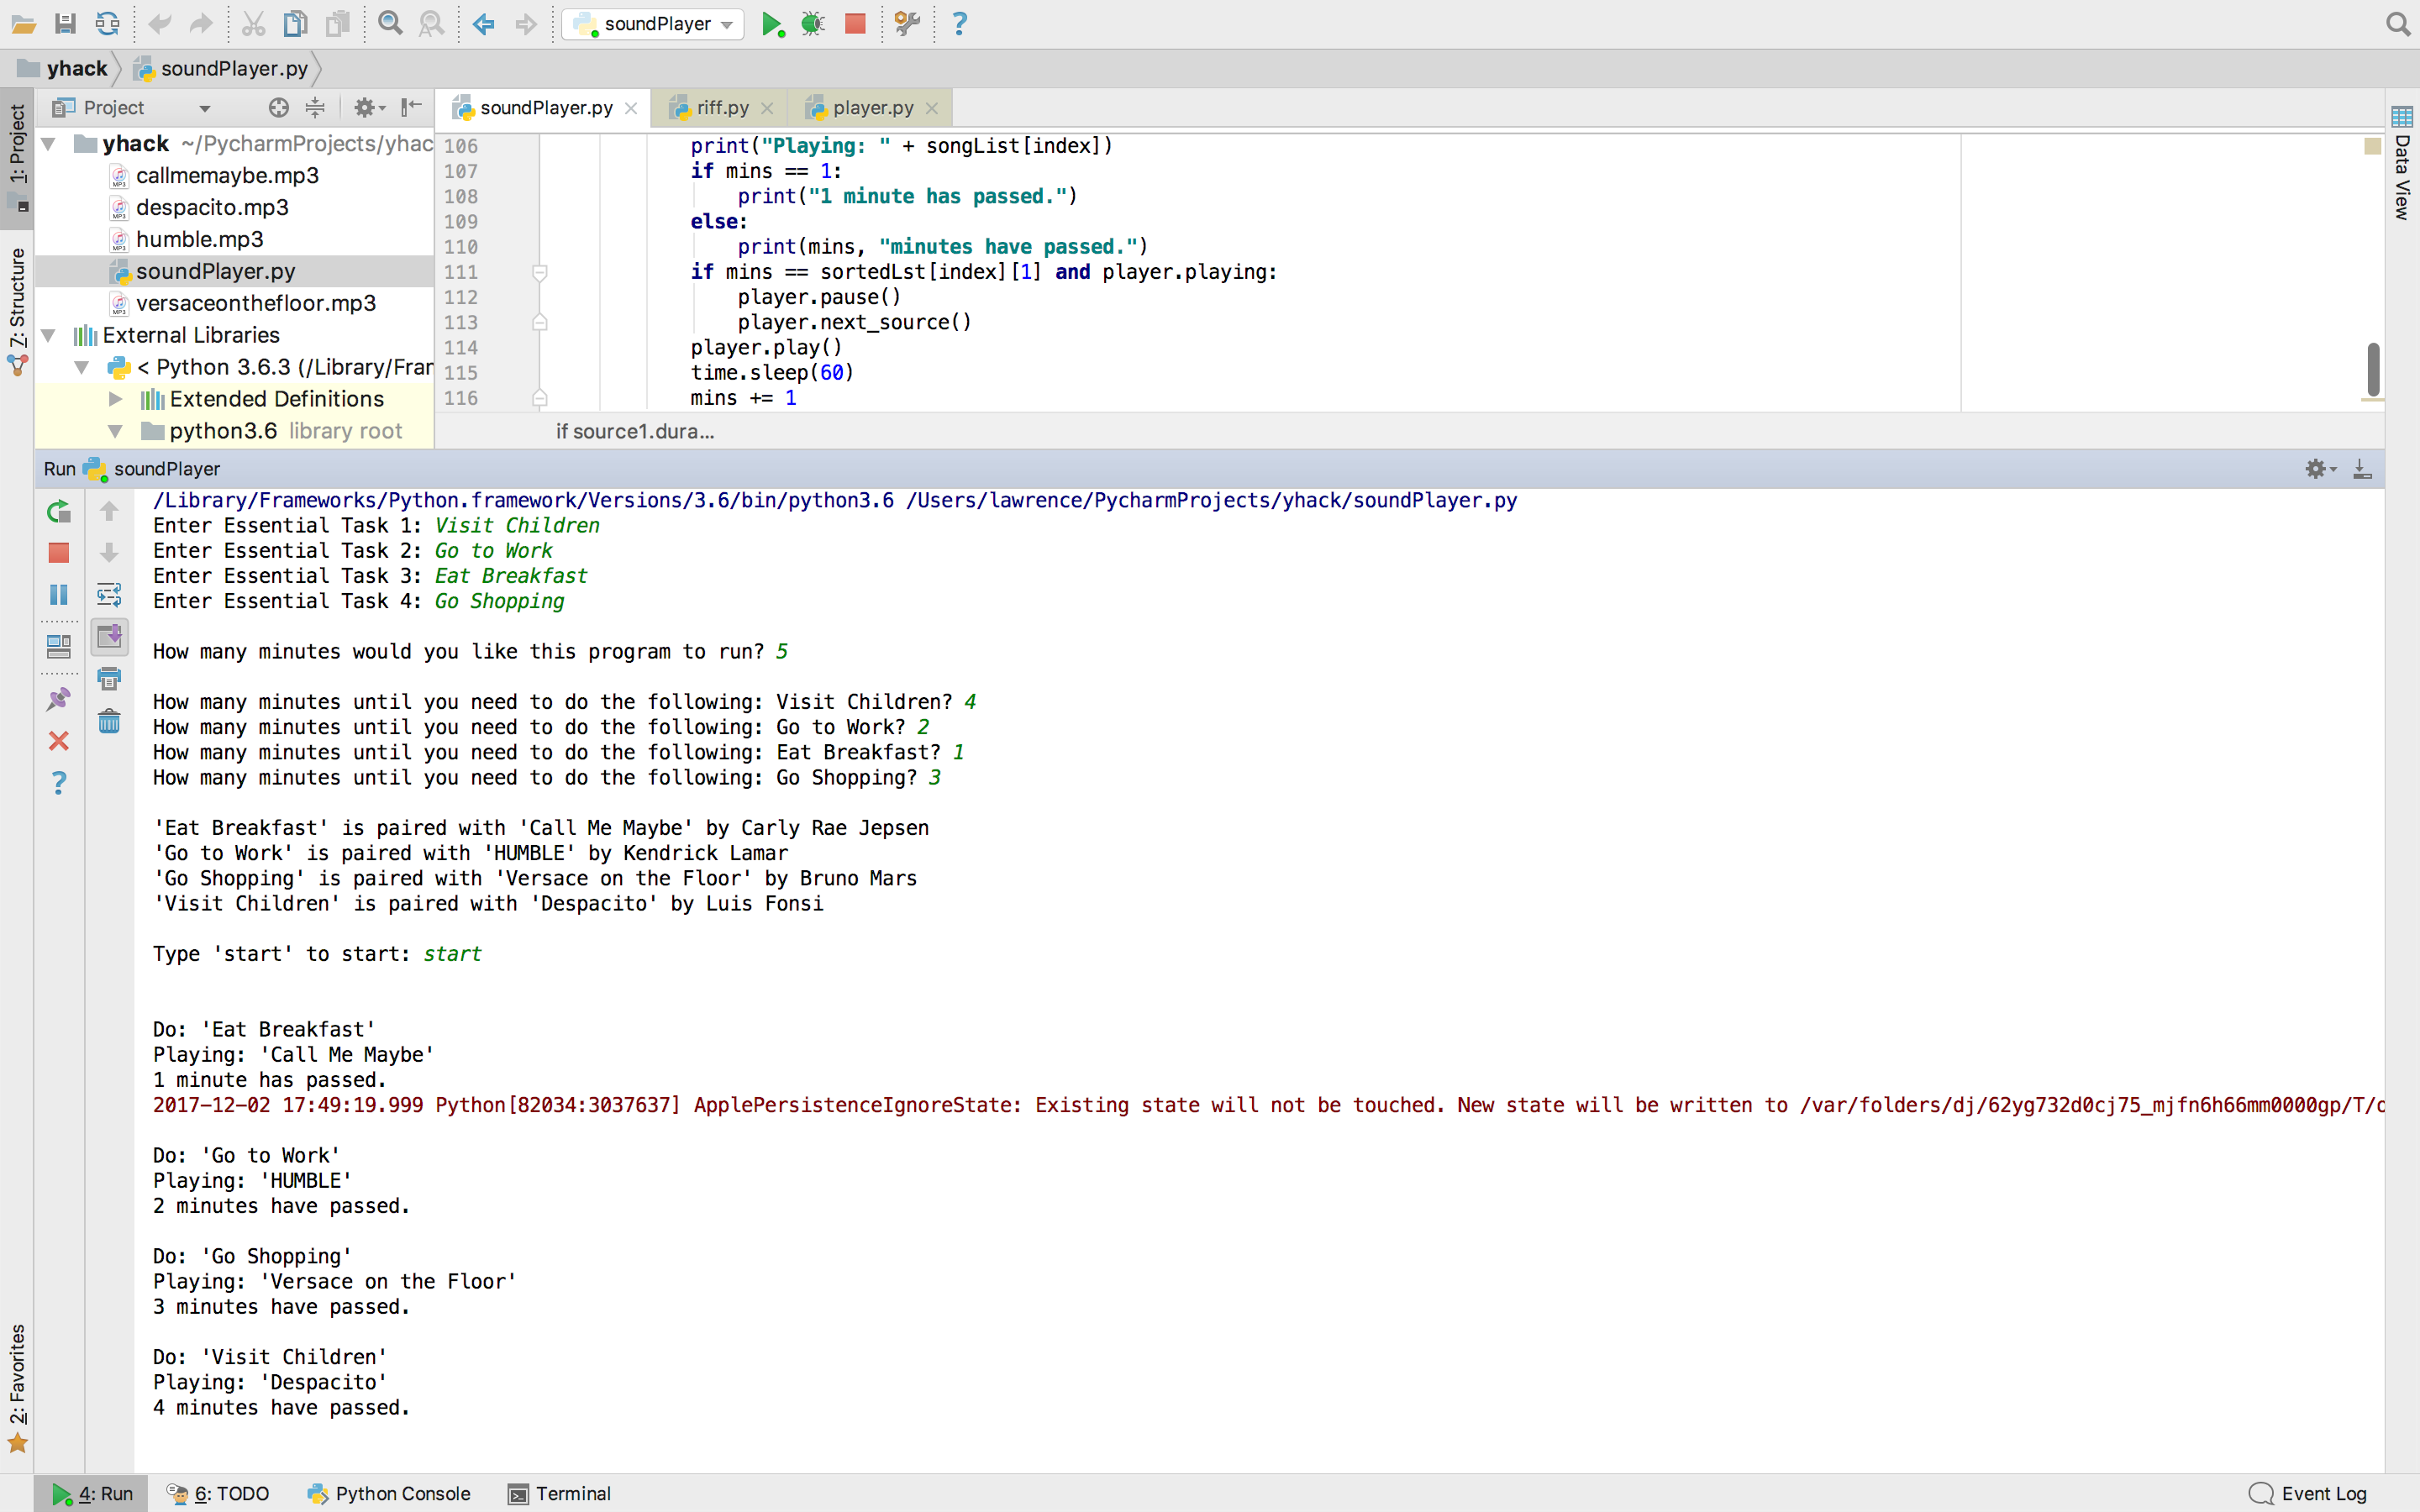Open the Event Log
The height and width of the screenshot is (1512, 2420).
click(x=2308, y=1493)
